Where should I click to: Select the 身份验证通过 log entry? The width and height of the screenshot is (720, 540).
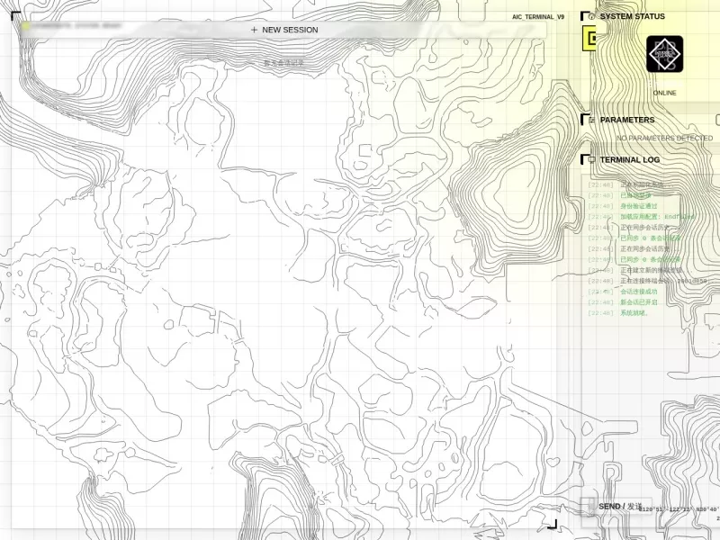pos(639,206)
